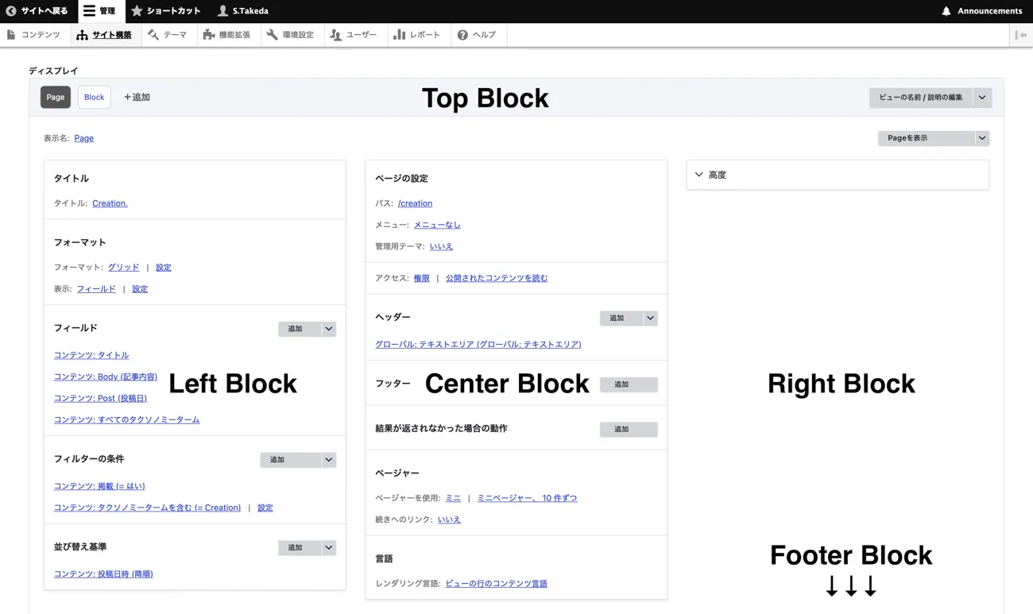Image resolution: width=1033 pixels, height=614 pixels.
Task: Open the Shortcuts star menu
Action: click(137, 11)
